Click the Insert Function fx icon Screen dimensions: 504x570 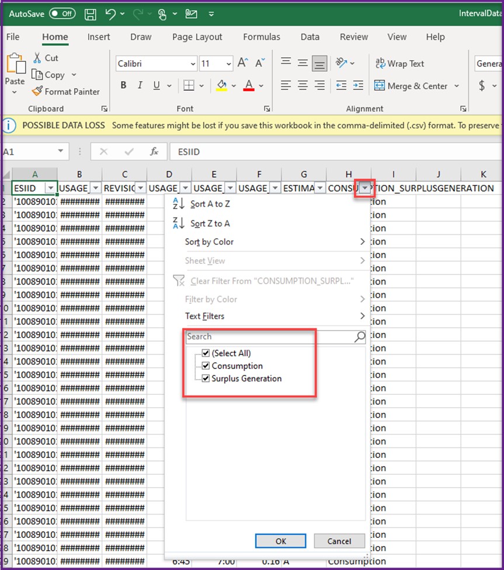coord(154,151)
